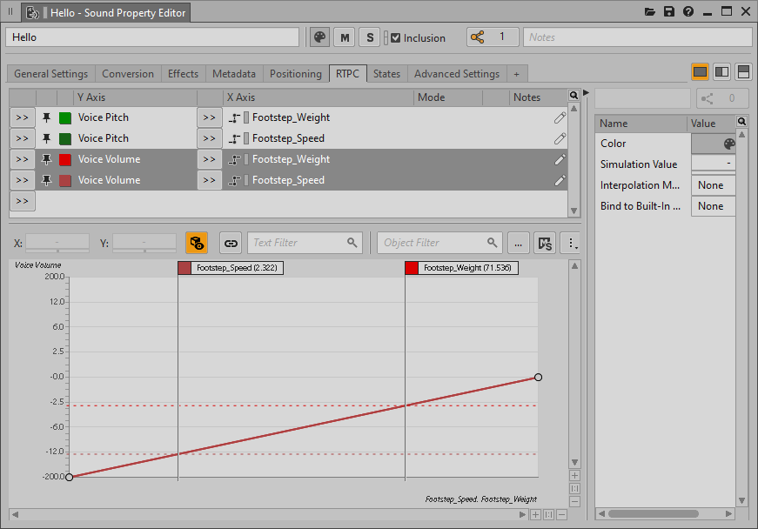Click edit pencil for Voice Pitch Footstep_Weight
The height and width of the screenshot is (529, 758).
point(560,117)
